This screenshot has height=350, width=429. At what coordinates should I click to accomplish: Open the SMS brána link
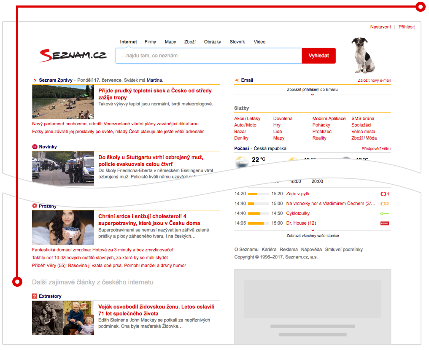[x=363, y=118]
